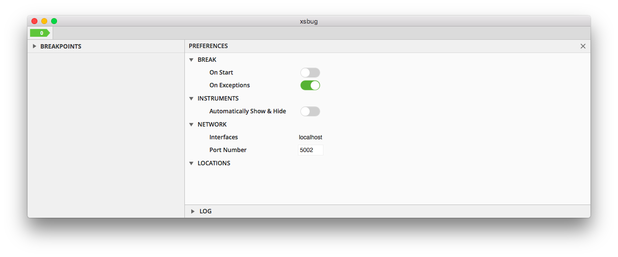Click the xsbug window title text
618x257 pixels.
click(x=309, y=21)
